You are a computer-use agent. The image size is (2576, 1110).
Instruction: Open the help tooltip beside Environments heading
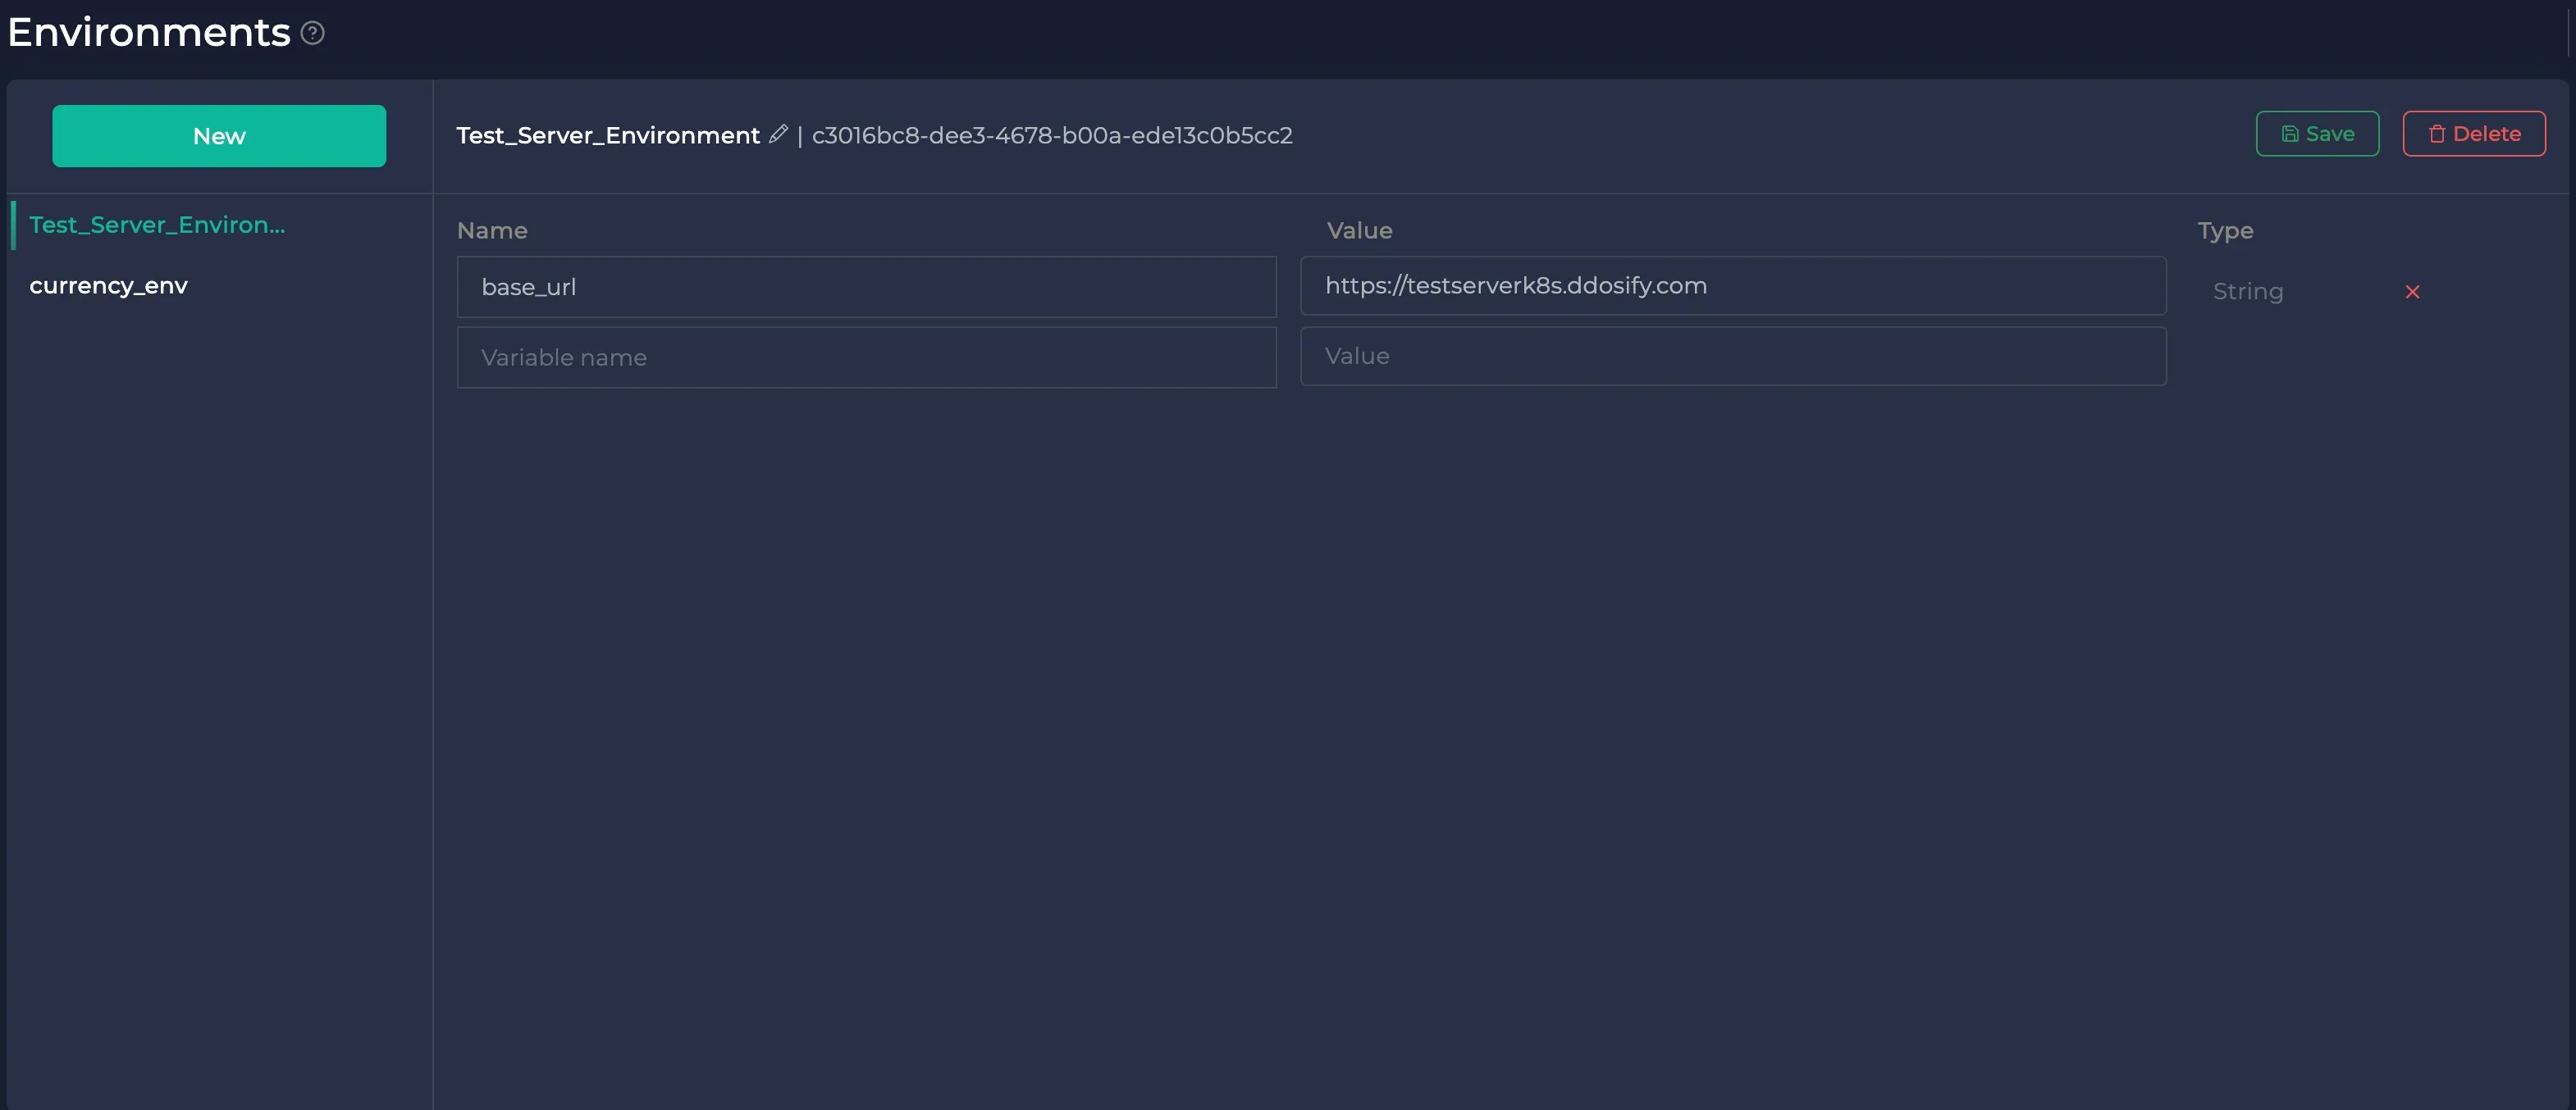click(x=312, y=33)
